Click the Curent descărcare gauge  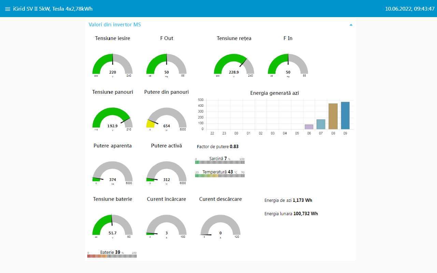221,226
